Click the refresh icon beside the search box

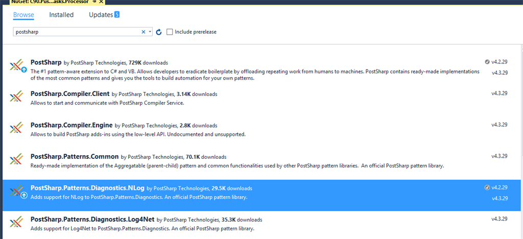coord(159,32)
